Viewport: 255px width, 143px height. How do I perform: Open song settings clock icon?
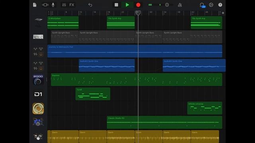point(211,5)
